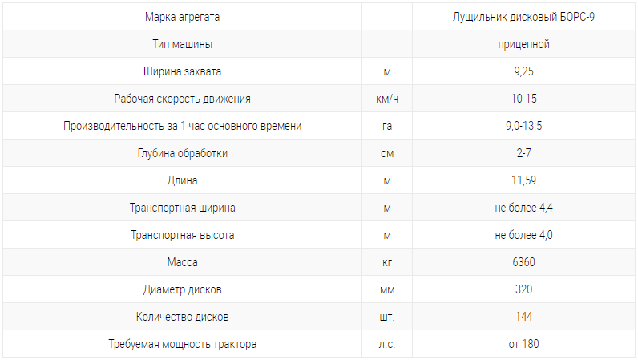Screen dimensions: 638x360
Task: Click the 6360 mass value
Action: pyautogui.click(x=524, y=262)
